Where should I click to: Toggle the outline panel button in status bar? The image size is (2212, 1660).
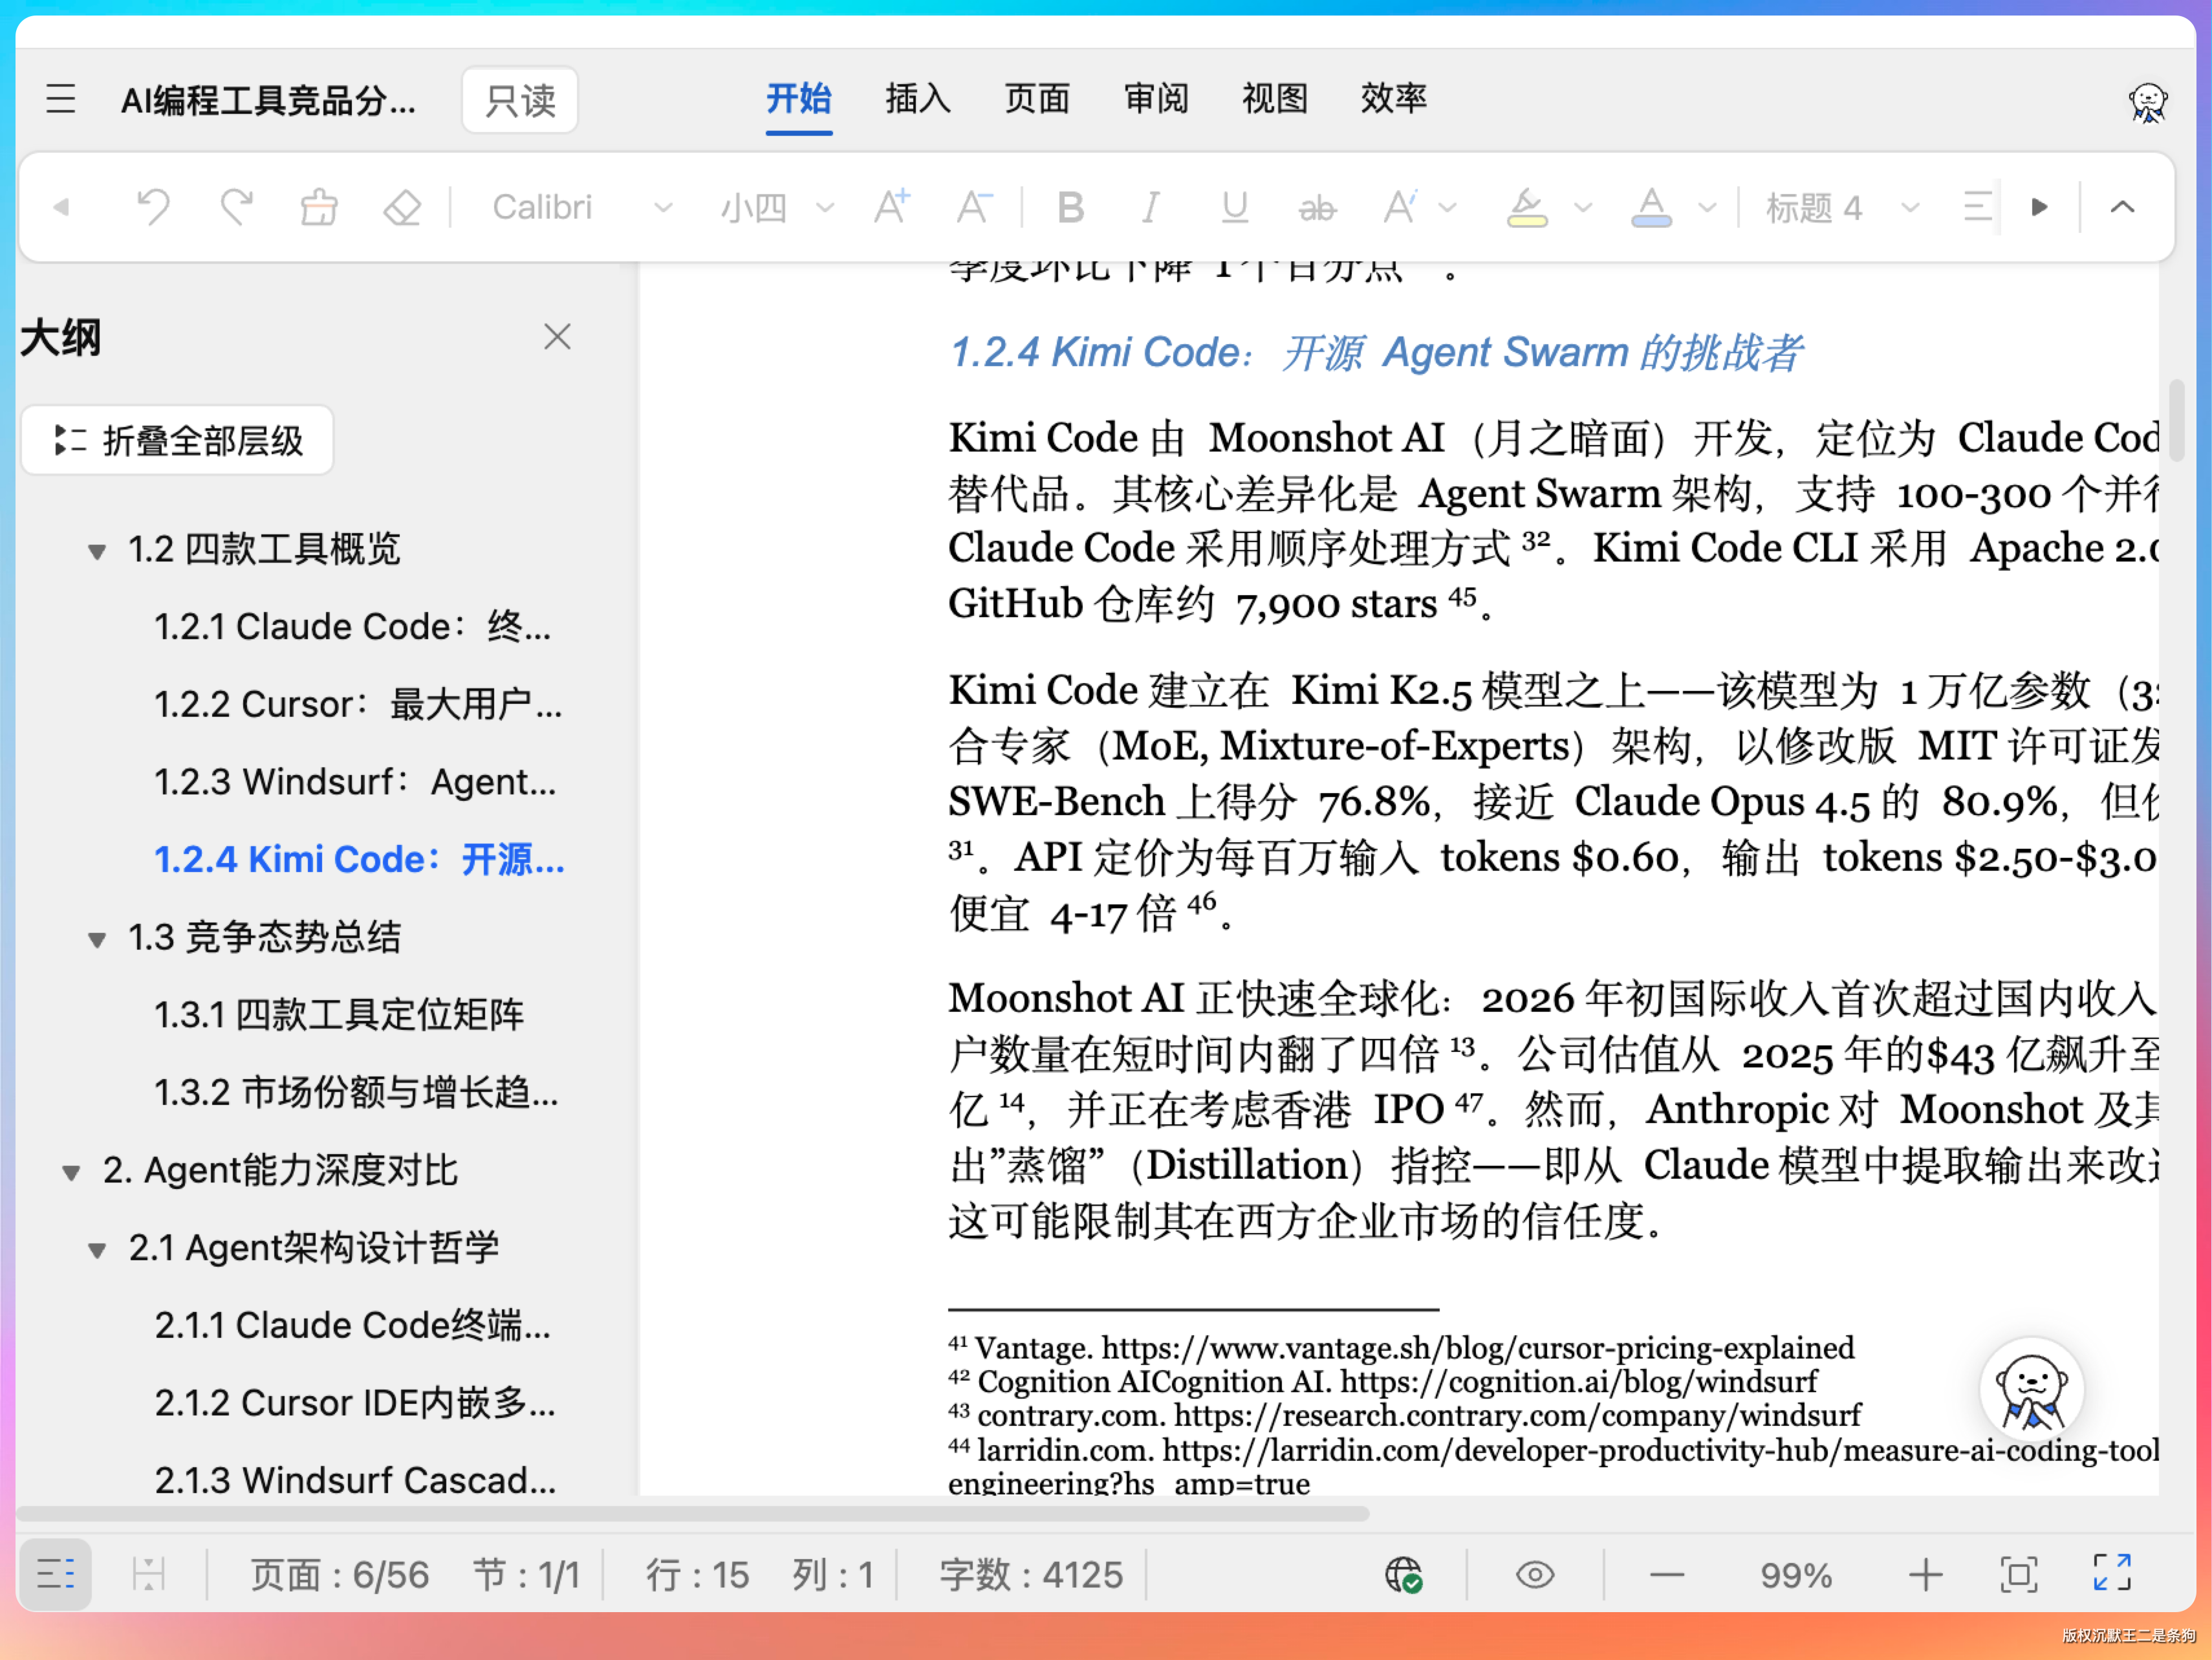click(x=56, y=1574)
